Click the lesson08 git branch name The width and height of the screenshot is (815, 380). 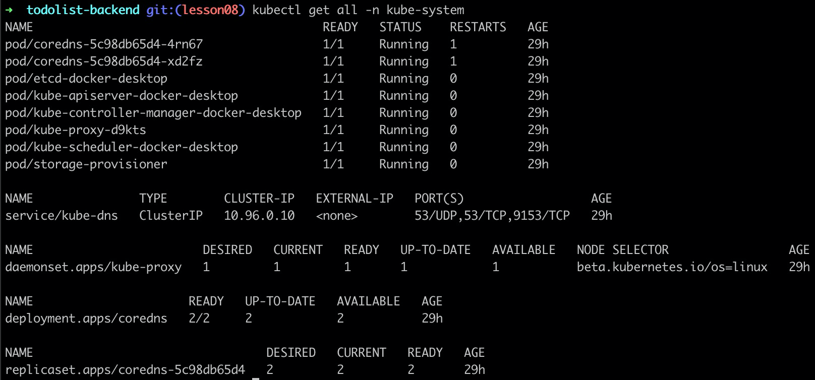pos(213,10)
